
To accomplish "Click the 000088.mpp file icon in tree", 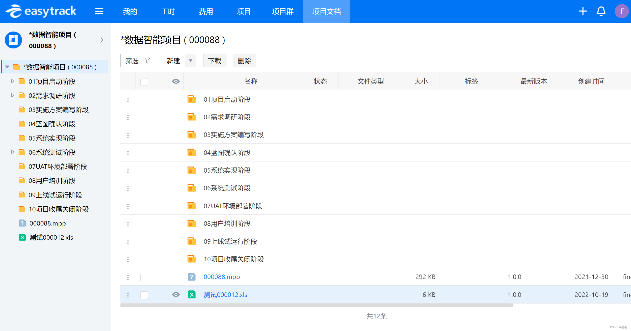I will point(22,223).
